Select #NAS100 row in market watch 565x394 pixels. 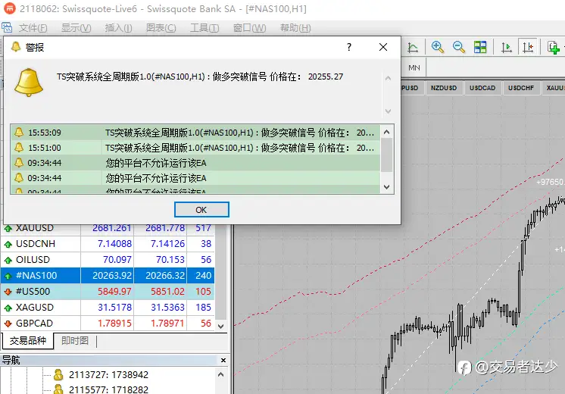tap(108, 275)
